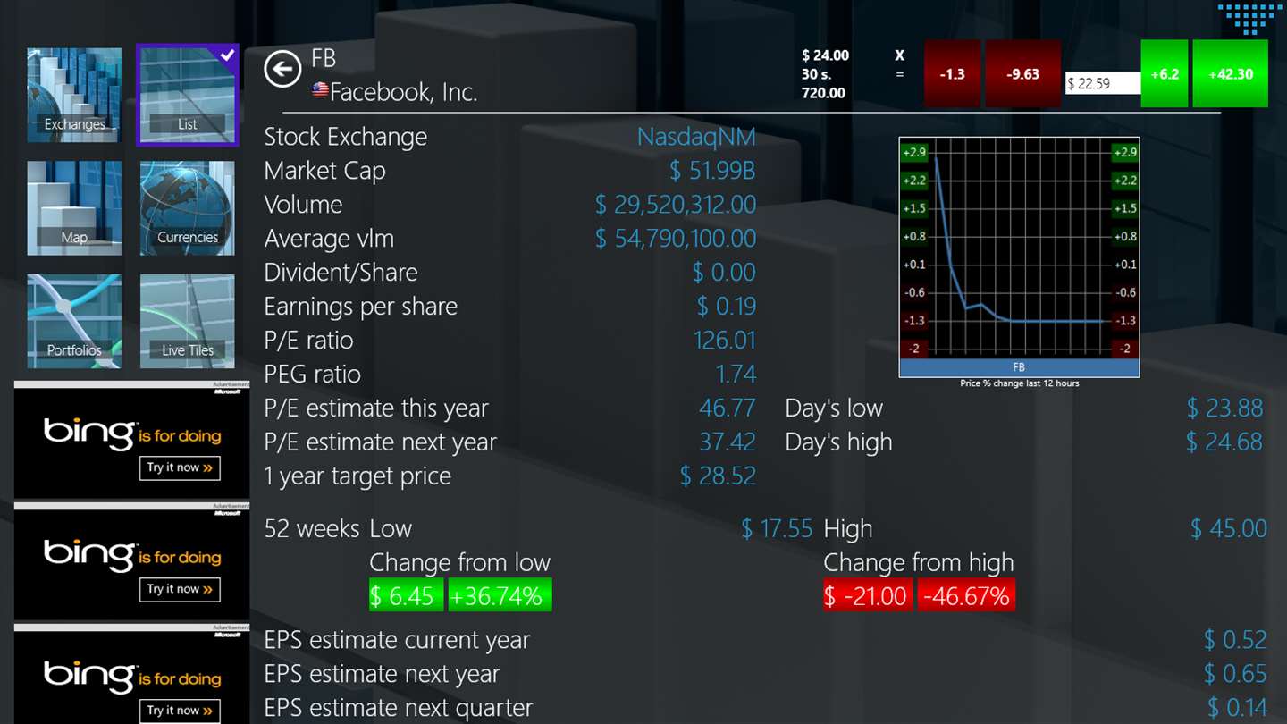Click third Bing Try it now button
The image size is (1287, 724).
click(179, 711)
